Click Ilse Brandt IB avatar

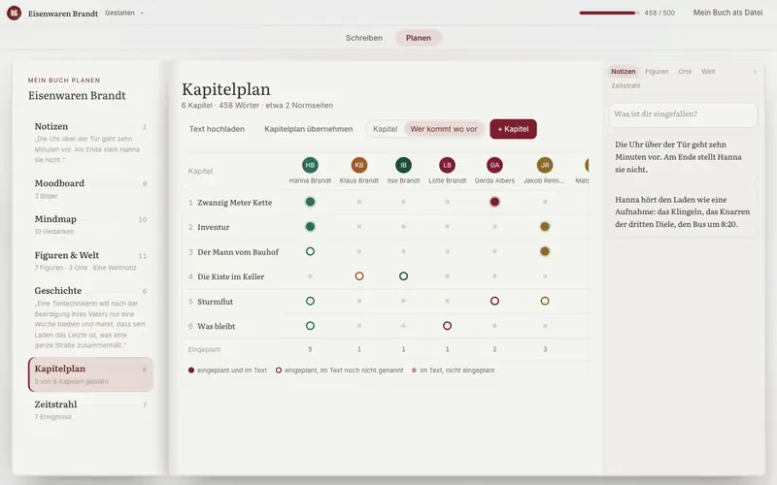403,165
